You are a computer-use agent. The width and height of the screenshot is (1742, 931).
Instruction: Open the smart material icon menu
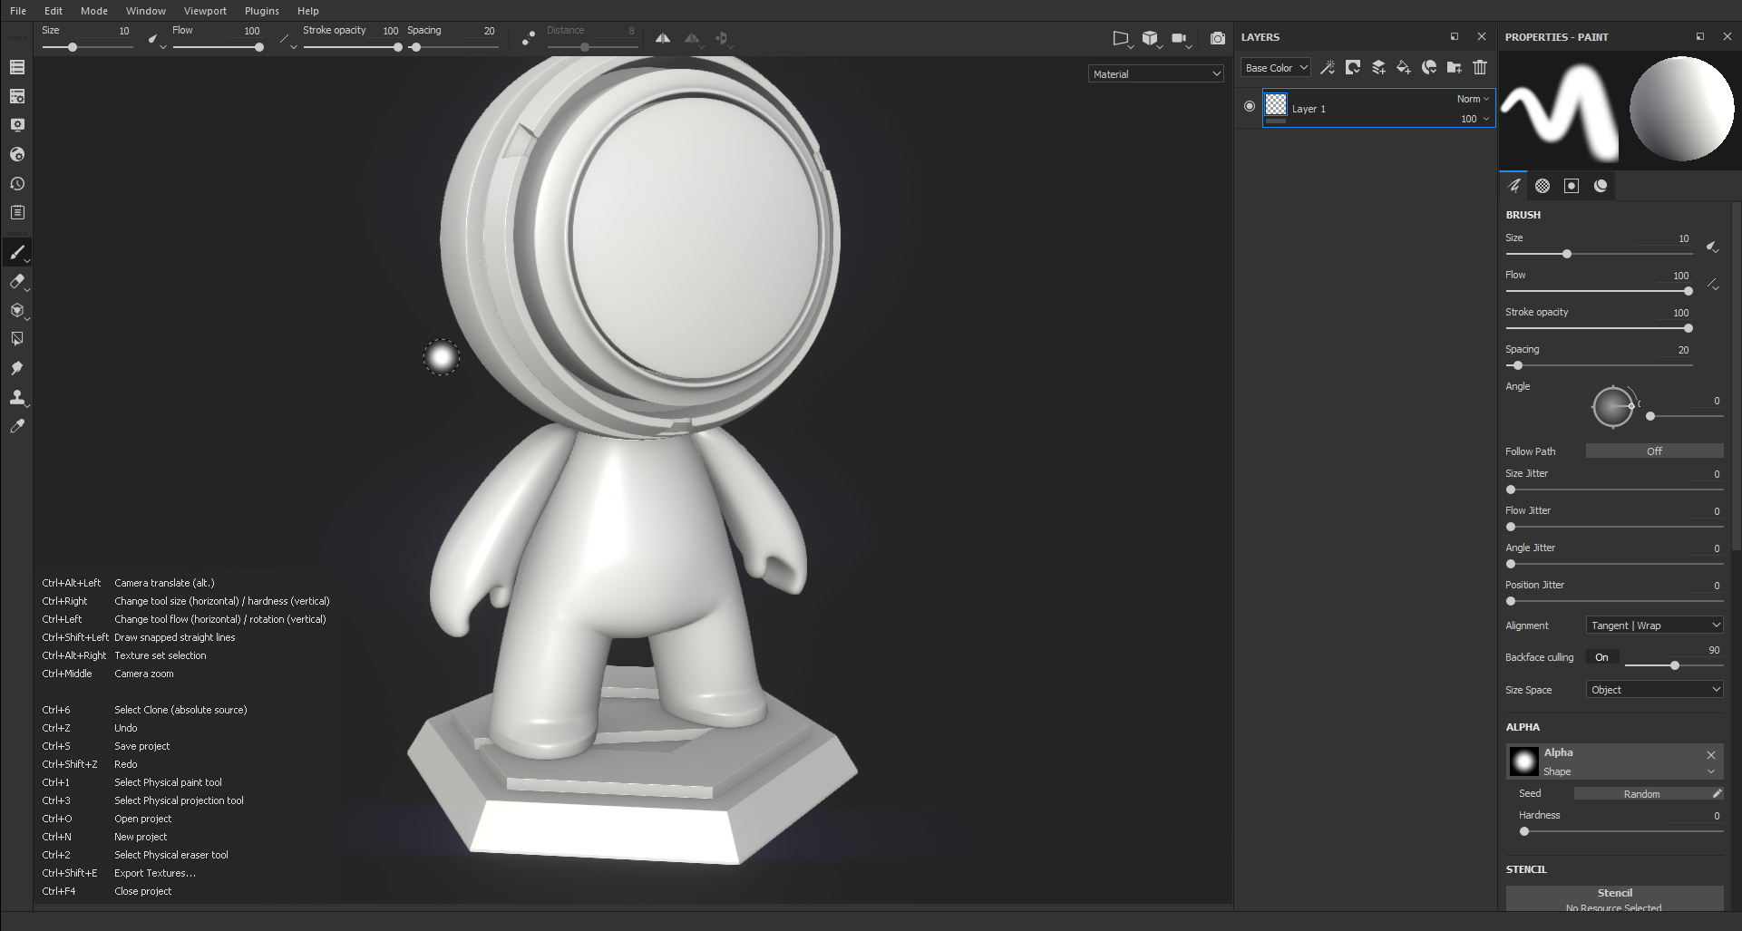point(1429,67)
